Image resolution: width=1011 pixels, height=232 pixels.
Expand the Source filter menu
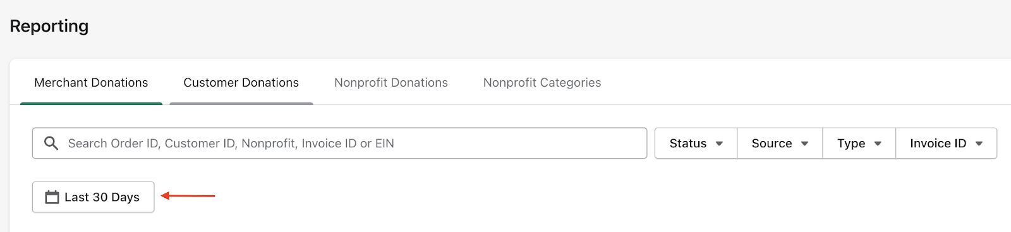coord(780,143)
